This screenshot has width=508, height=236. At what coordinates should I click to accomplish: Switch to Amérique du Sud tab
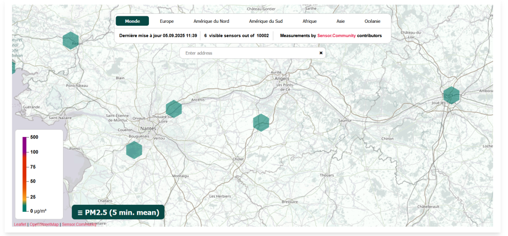[265, 21]
